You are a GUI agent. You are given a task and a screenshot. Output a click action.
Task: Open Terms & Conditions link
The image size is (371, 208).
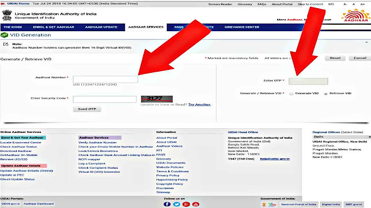173,172
